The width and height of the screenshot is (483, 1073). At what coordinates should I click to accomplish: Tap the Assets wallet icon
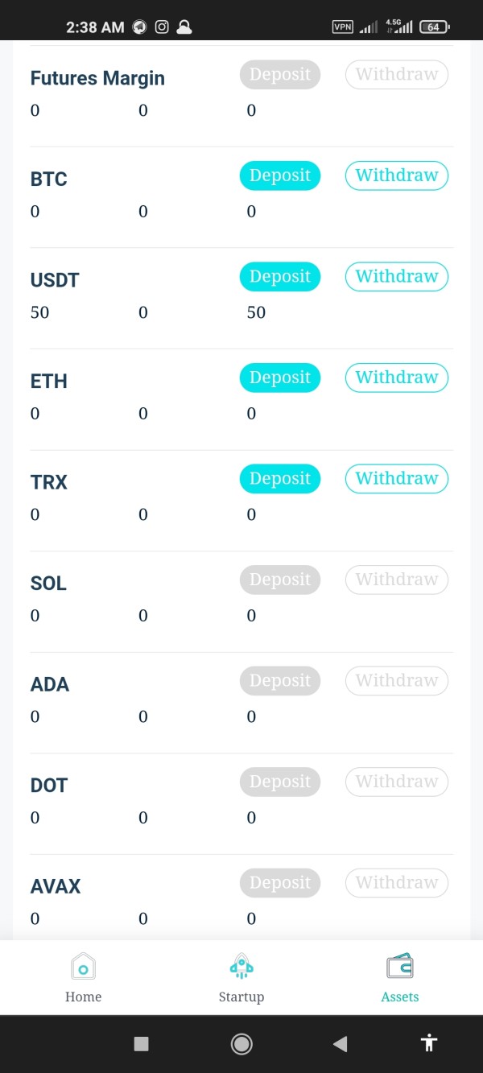tap(400, 966)
